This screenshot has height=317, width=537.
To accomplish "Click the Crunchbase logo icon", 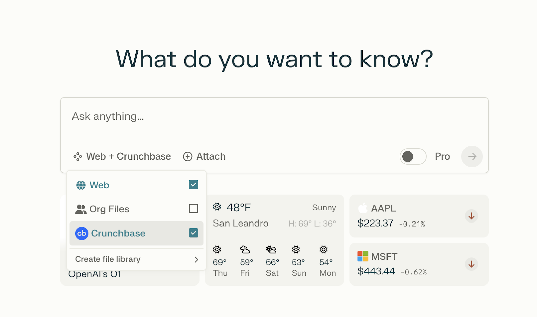I will pyautogui.click(x=82, y=233).
